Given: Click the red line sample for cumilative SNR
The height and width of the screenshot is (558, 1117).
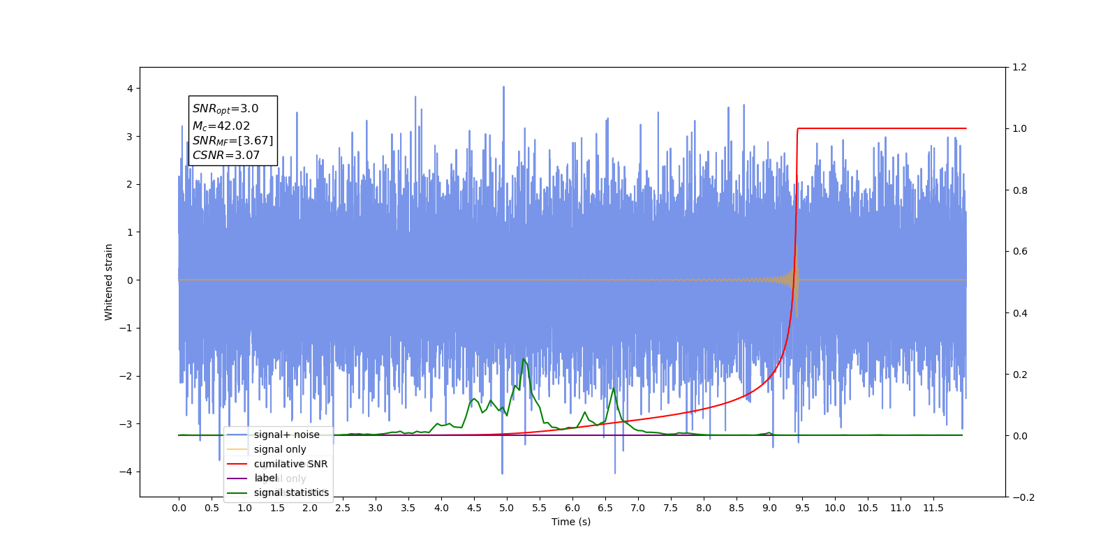Looking at the screenshot, I should coord(237,464).
